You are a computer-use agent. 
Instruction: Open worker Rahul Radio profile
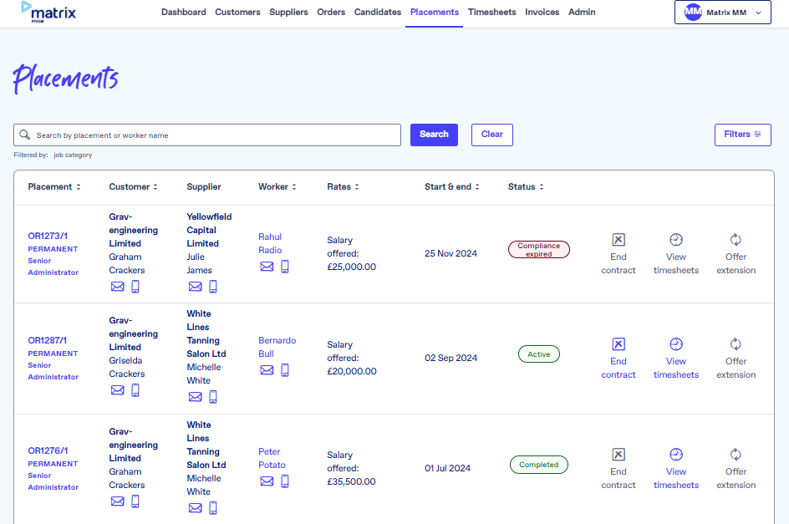click(x=270, y=243)
